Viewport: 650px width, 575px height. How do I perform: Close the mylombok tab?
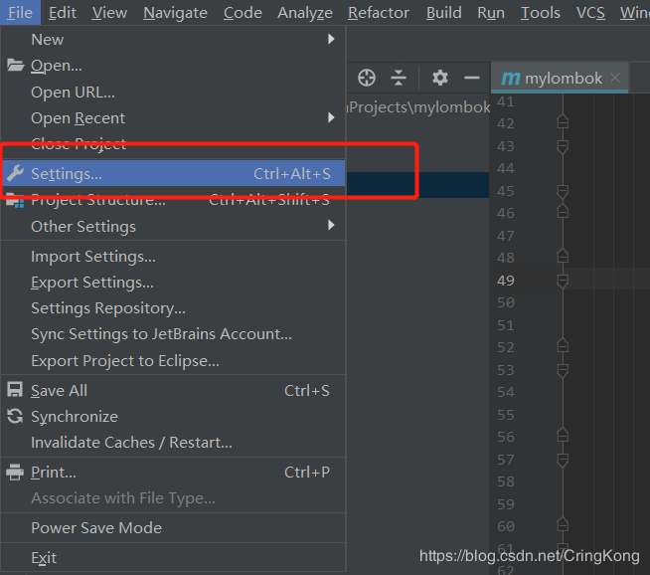pyautogui.click(x=615, y=78)
